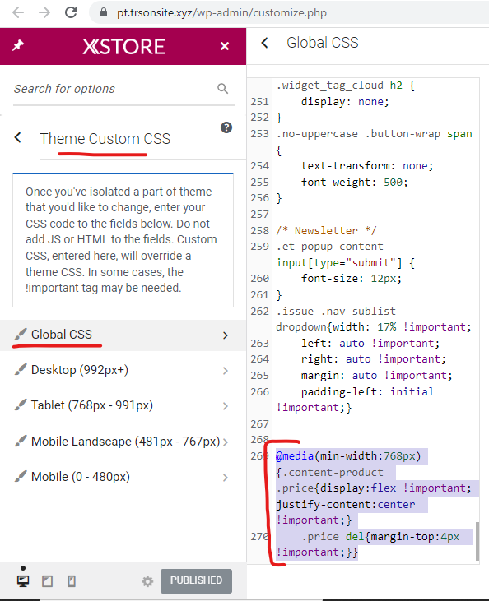The width and height of the screenshot is (489, 601).
Task: Switch preview to tablet device
Action: 47,581
